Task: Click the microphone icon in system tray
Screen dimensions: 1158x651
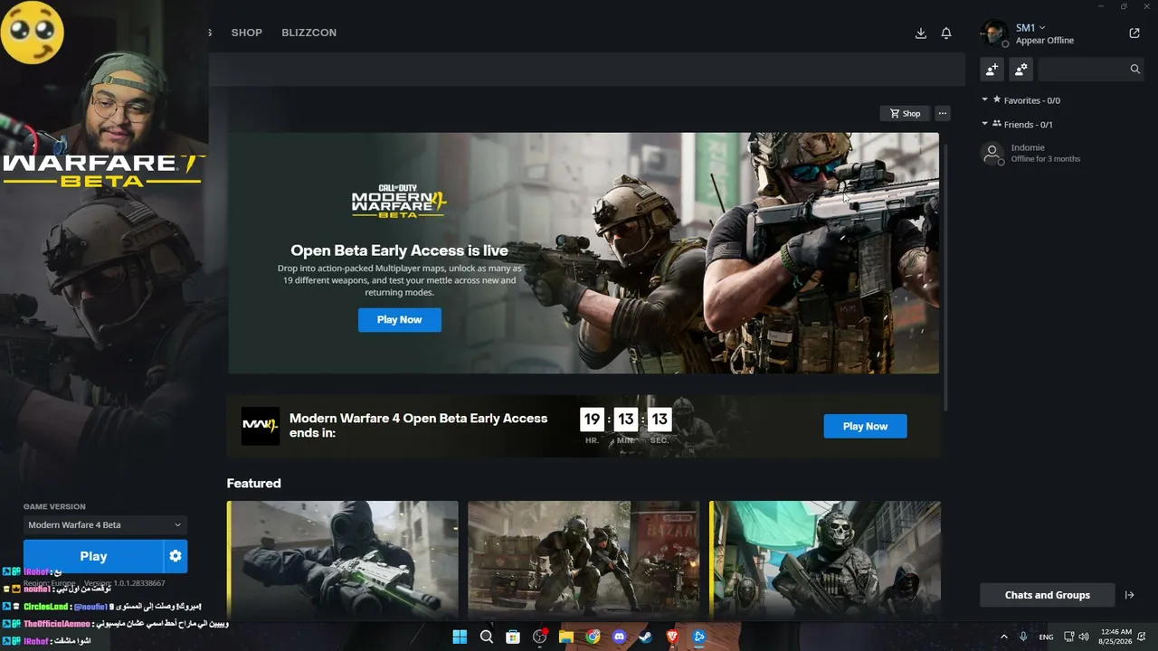Action: tap(1023, 637)
